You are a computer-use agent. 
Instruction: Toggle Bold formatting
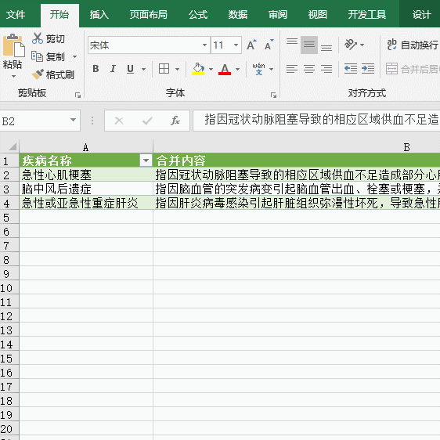[x=96, y=69]
